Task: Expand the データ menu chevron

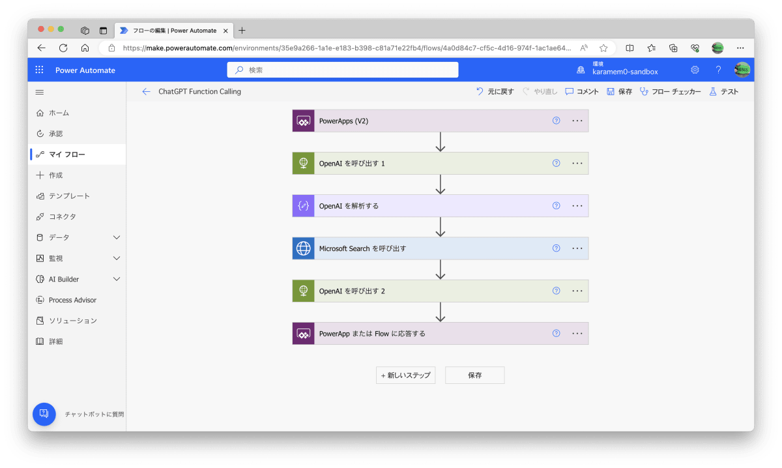Action: [x=117, y=237]
